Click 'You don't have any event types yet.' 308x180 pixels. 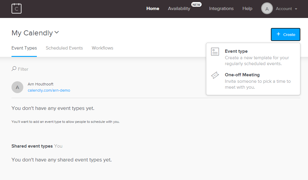53,108
